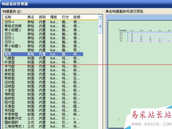Select the 带小标题 2 row
This screenshot has height=129, width=172.
[x=43, y=30]
